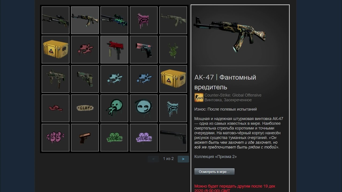Select the red MAC-10 skin item

coord(114,50)
